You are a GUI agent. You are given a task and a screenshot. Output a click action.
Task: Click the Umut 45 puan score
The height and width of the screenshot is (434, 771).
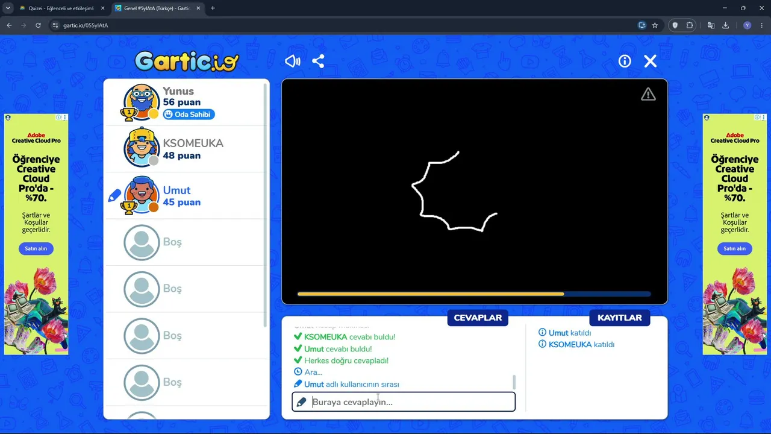click(181, 202)
